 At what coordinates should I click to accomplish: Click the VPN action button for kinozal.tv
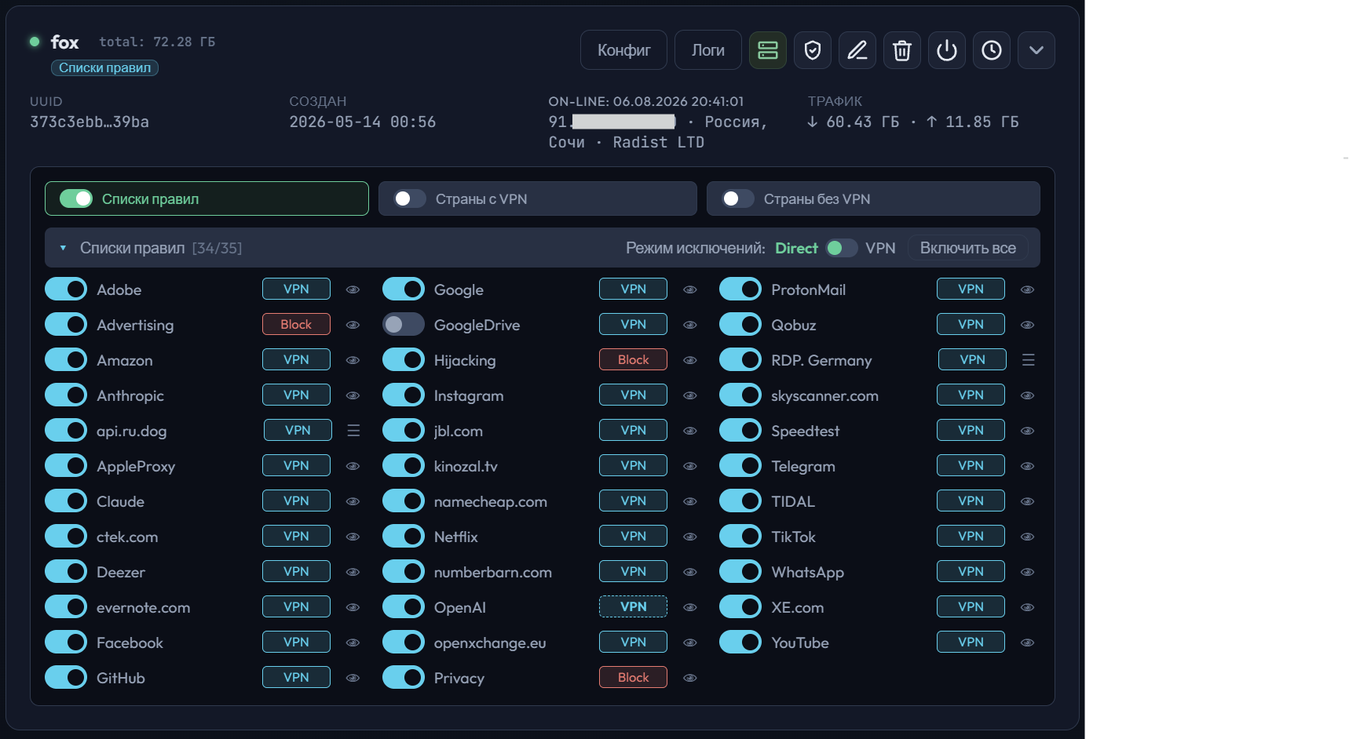[633, 466]
